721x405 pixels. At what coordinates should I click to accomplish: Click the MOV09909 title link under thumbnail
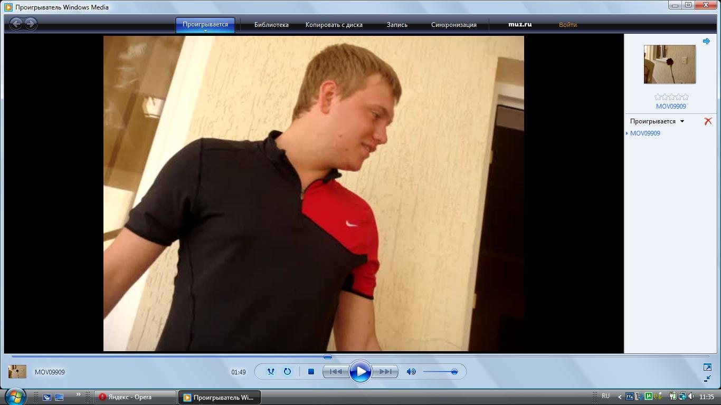pos(671,106)
